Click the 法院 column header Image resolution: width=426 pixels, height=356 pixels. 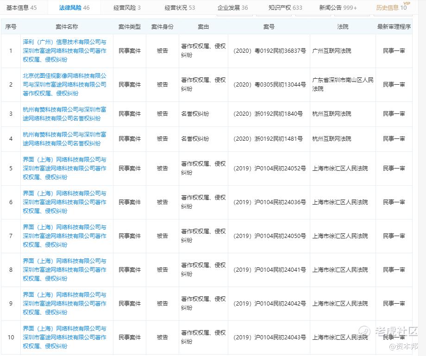pos(343,26)
